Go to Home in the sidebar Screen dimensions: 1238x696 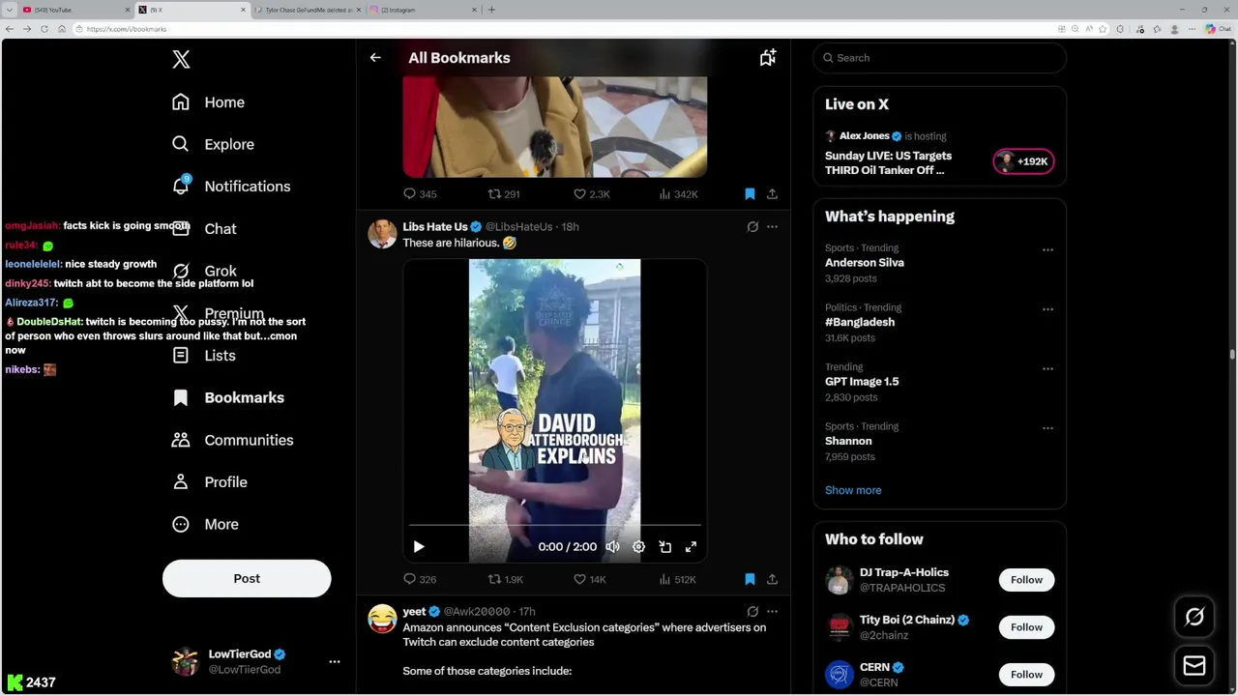tap(208, 102)
